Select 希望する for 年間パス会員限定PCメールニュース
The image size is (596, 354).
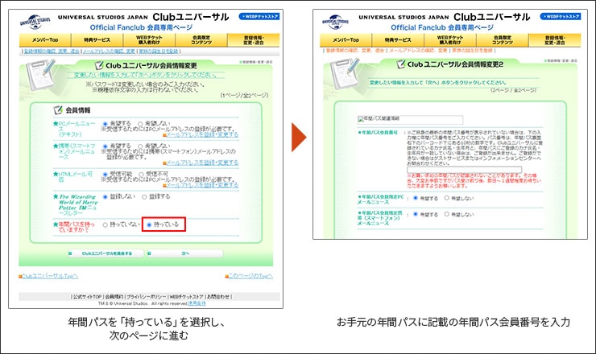pos(416,198)
